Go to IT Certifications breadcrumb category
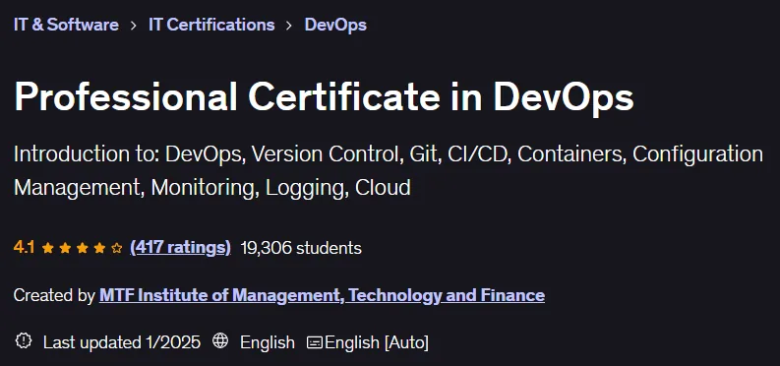The width and height of the screenshot is (780, 366). (211, 25)
